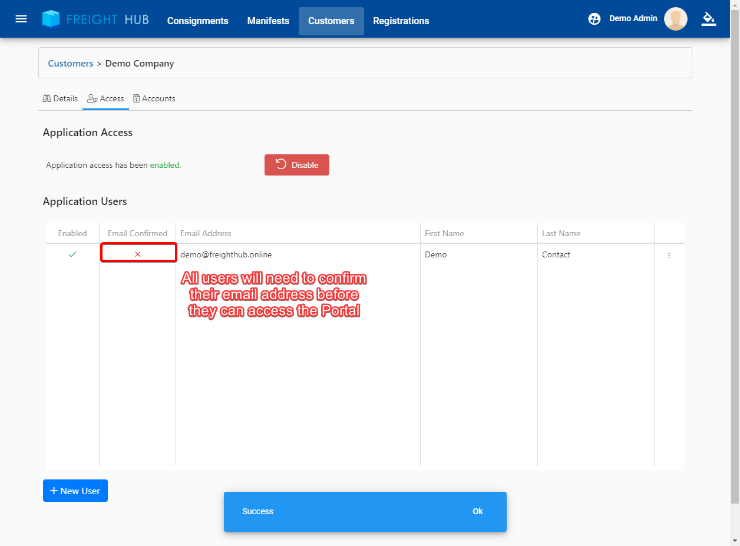
Task: Open the hamburger navigation menu
Action: 21,19
